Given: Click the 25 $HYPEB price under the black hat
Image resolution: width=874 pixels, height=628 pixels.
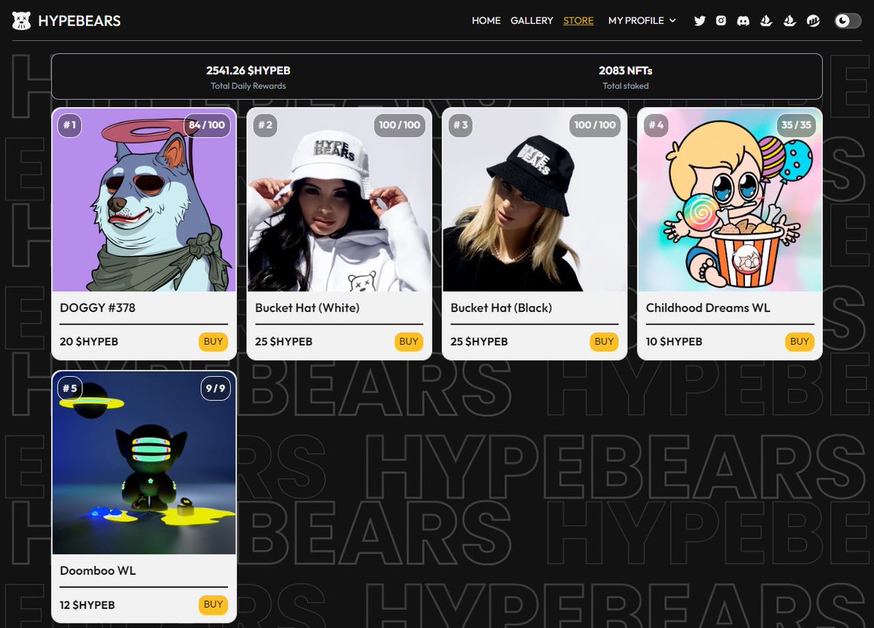Looking at the screenshot, I should coord(479,341).
